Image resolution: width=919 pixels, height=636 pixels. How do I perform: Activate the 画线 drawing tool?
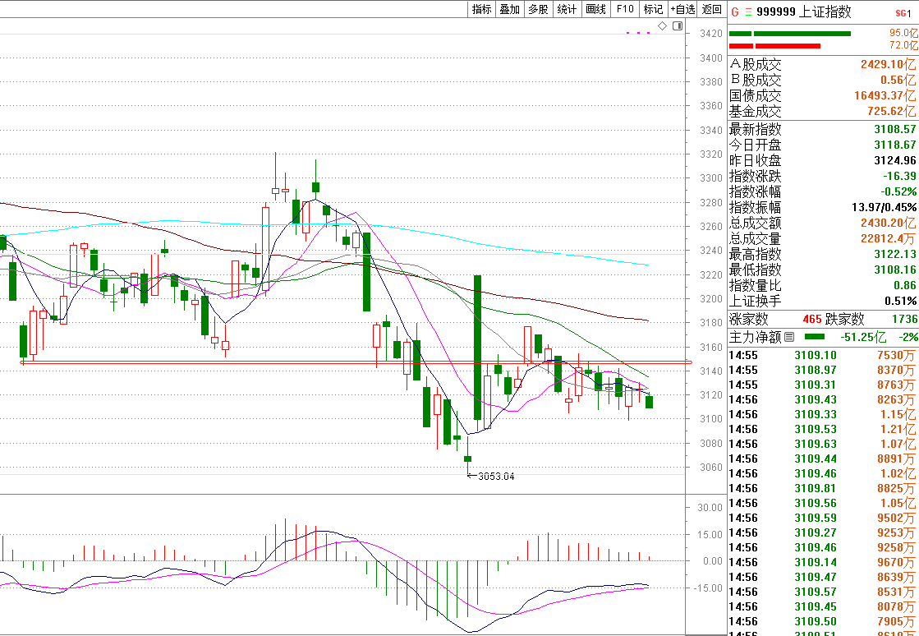tap(595, 9)
